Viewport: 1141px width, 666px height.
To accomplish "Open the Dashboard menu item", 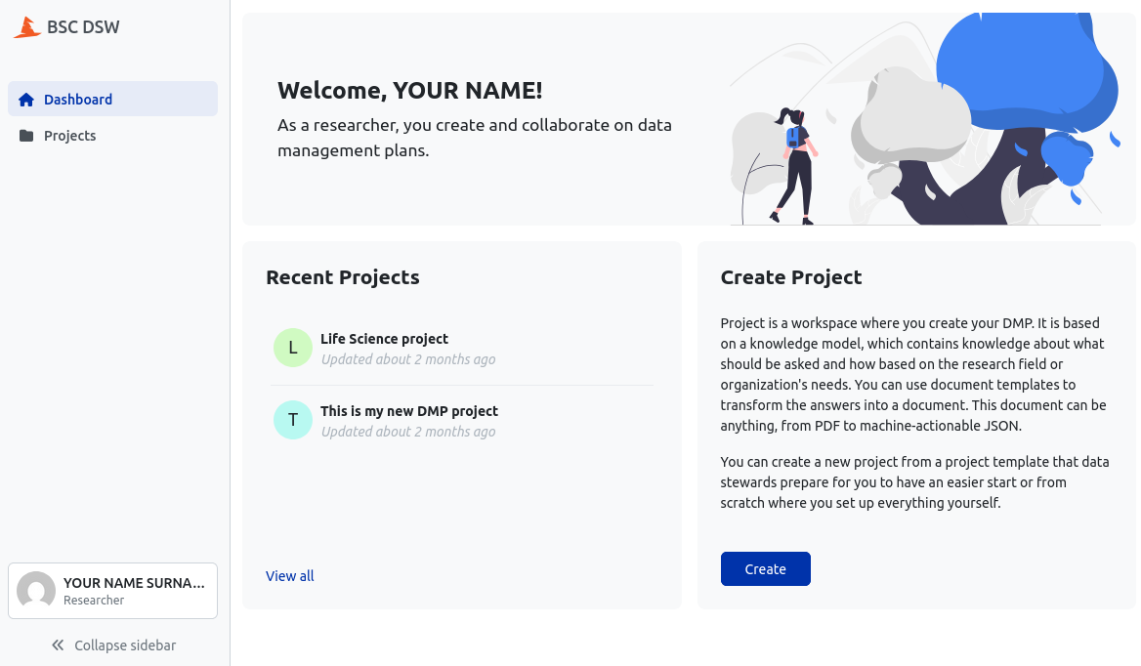I will coord(78,100).
